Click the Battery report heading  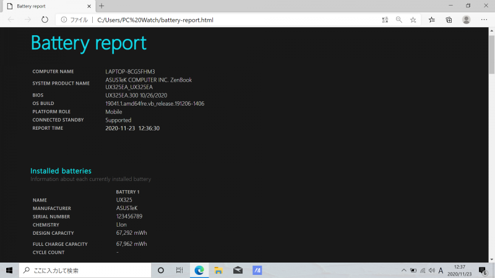coord(88,43)
